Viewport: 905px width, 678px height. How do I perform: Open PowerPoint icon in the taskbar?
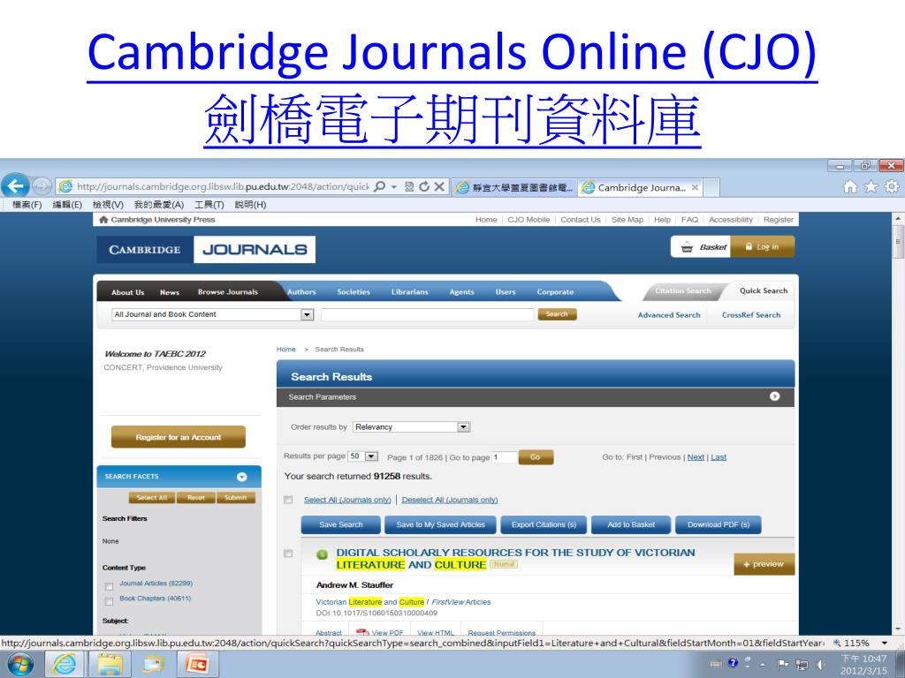click(197, 665)
